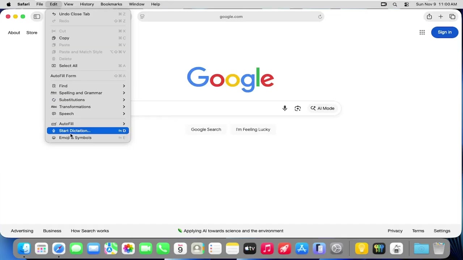Launch Music from the Dock

point(267,248)
